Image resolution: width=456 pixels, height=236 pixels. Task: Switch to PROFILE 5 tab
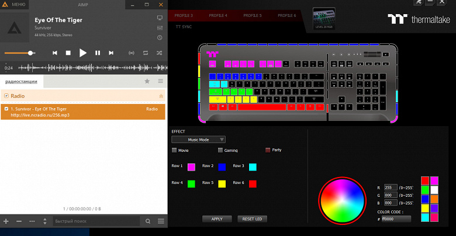click(x=253, y=15)
